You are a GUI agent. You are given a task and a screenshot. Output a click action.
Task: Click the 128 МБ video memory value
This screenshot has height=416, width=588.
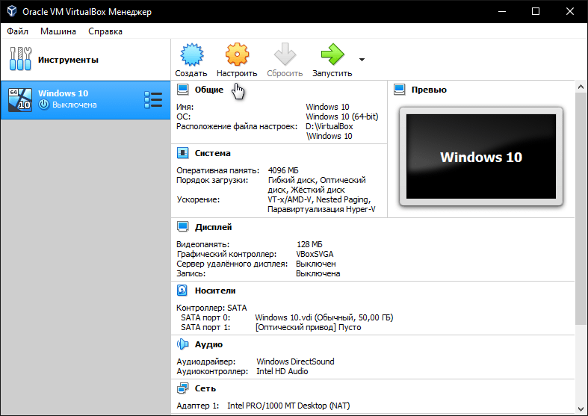click(x=309, y=244)
